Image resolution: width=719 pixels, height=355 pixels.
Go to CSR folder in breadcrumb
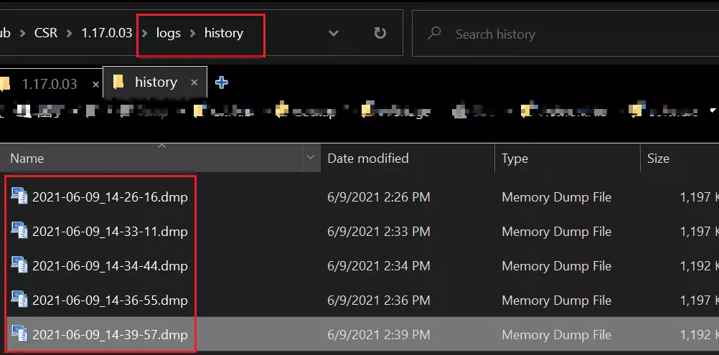[x=46, y=33]
